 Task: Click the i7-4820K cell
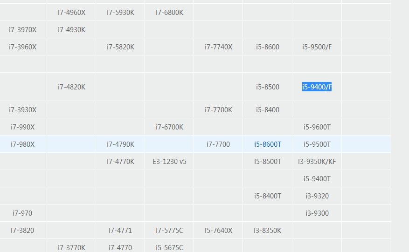[x=71, y=87]
